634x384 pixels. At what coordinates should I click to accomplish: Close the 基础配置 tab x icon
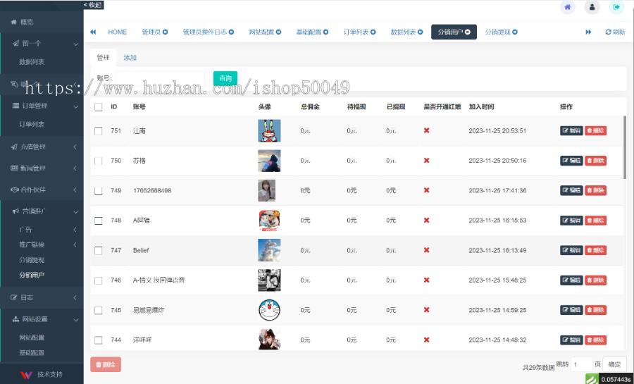point(325,32)
